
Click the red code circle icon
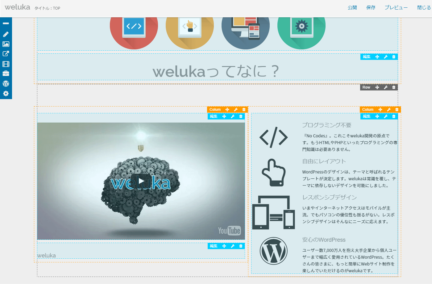[x=134, y=33]
